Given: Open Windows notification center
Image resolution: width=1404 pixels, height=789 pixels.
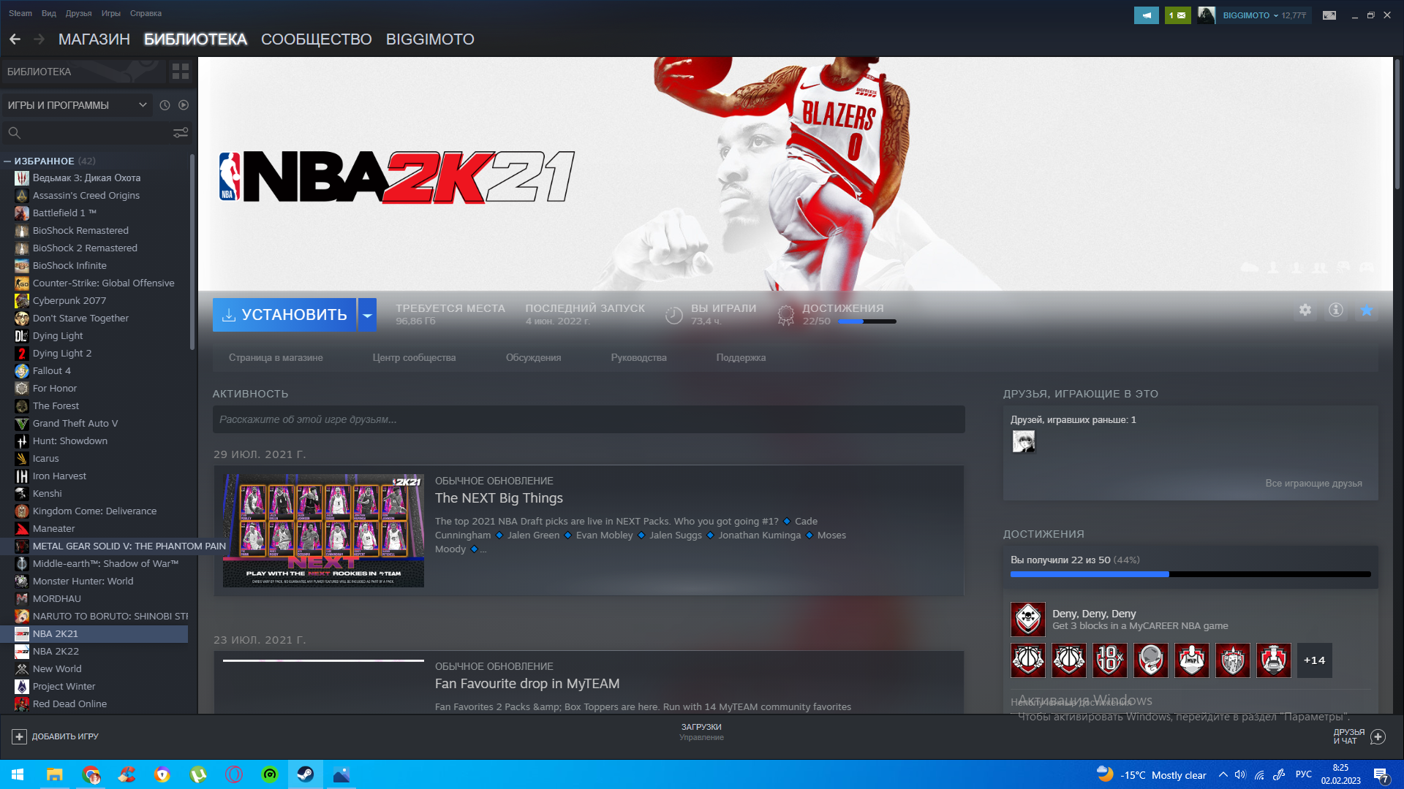Looking at the screenshot, I should pos(1381,775).
